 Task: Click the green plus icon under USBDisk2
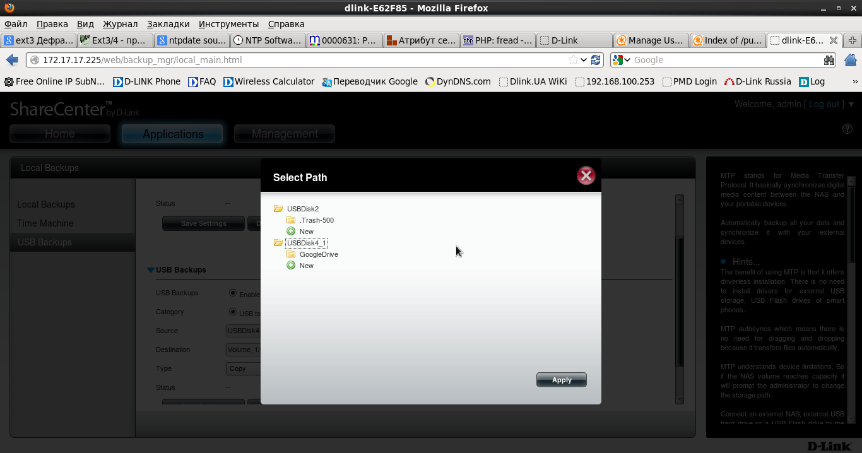(291, 232)
